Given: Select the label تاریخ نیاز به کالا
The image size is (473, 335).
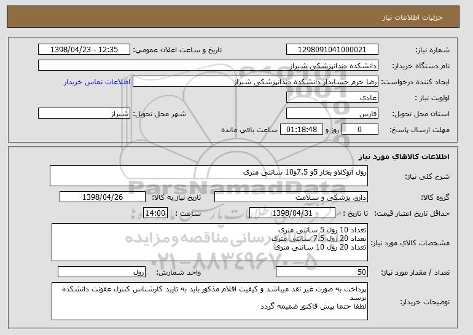Looking at the screenshot, I should coord(176,197).
